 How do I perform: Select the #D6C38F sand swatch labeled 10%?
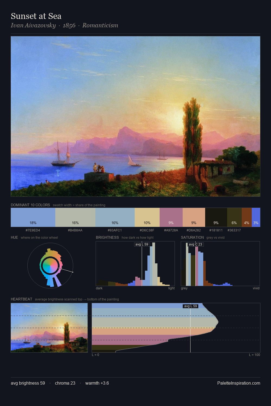tap(147, 217)
